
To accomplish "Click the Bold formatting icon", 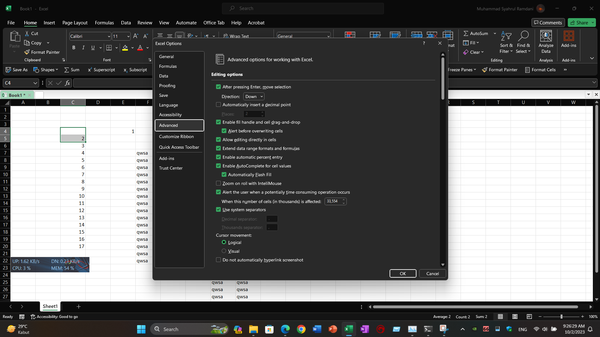I will click(x=74, y=47).
